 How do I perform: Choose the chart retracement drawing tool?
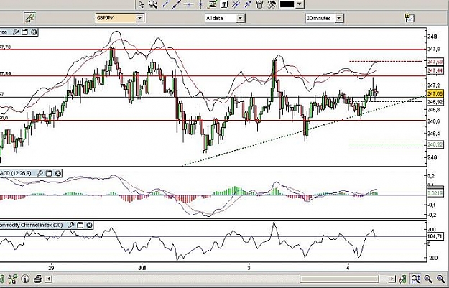click(212, 4)
